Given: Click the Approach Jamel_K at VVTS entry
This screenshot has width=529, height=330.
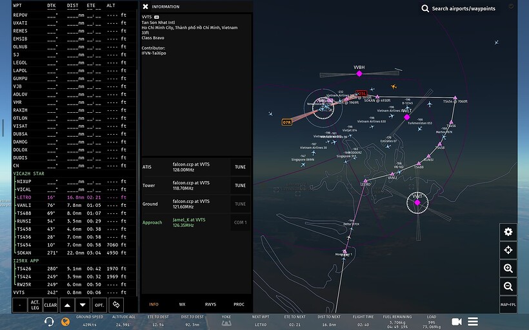Looking at the screenshot, I should (189, 222).
